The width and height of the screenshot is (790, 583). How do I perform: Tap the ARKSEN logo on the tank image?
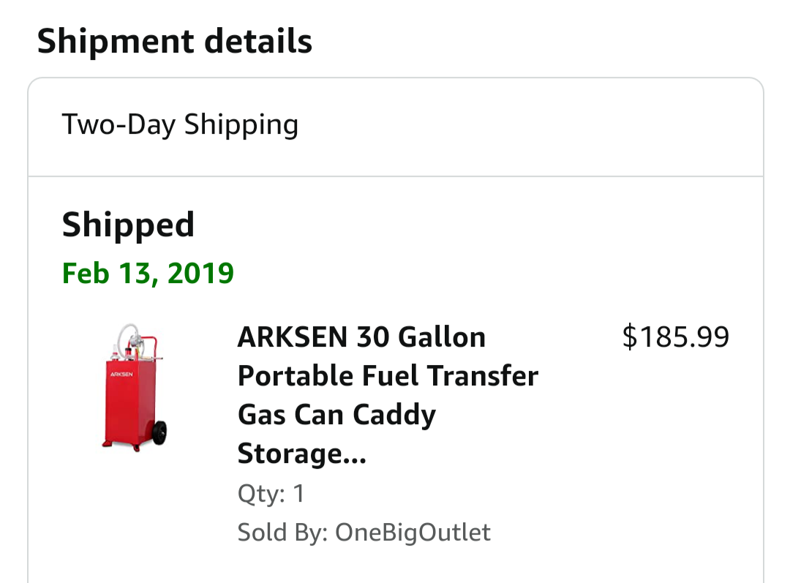pos(121,374)
